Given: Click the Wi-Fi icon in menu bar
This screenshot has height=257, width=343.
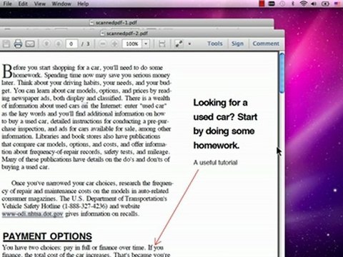Looking at the screenshot, I should pos(303,4).
